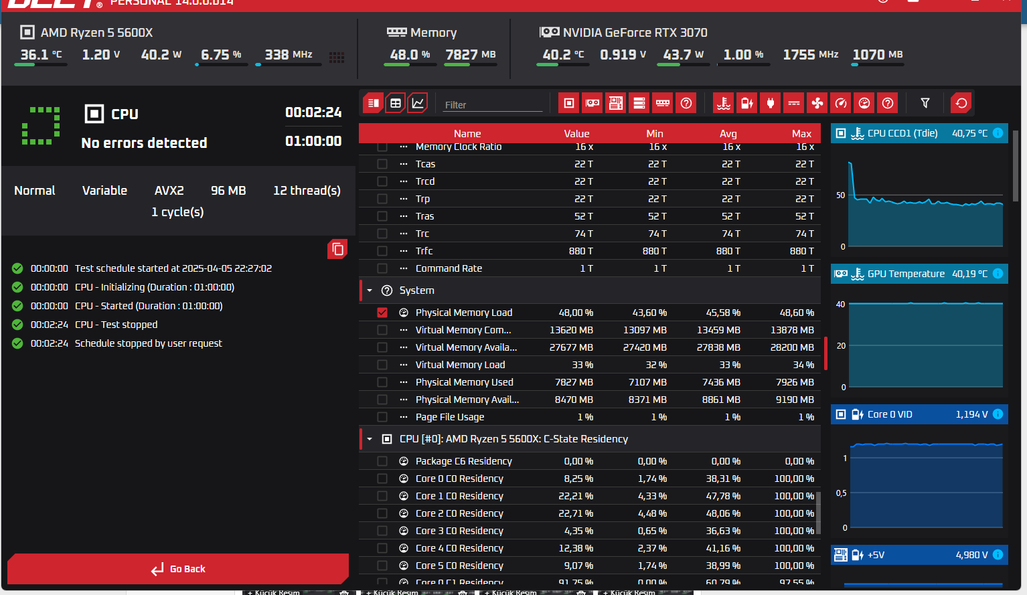Filter sensors by motherboard source
Image resolution: width=1027 pixels, height=595 pixels.
coord(616,103)
